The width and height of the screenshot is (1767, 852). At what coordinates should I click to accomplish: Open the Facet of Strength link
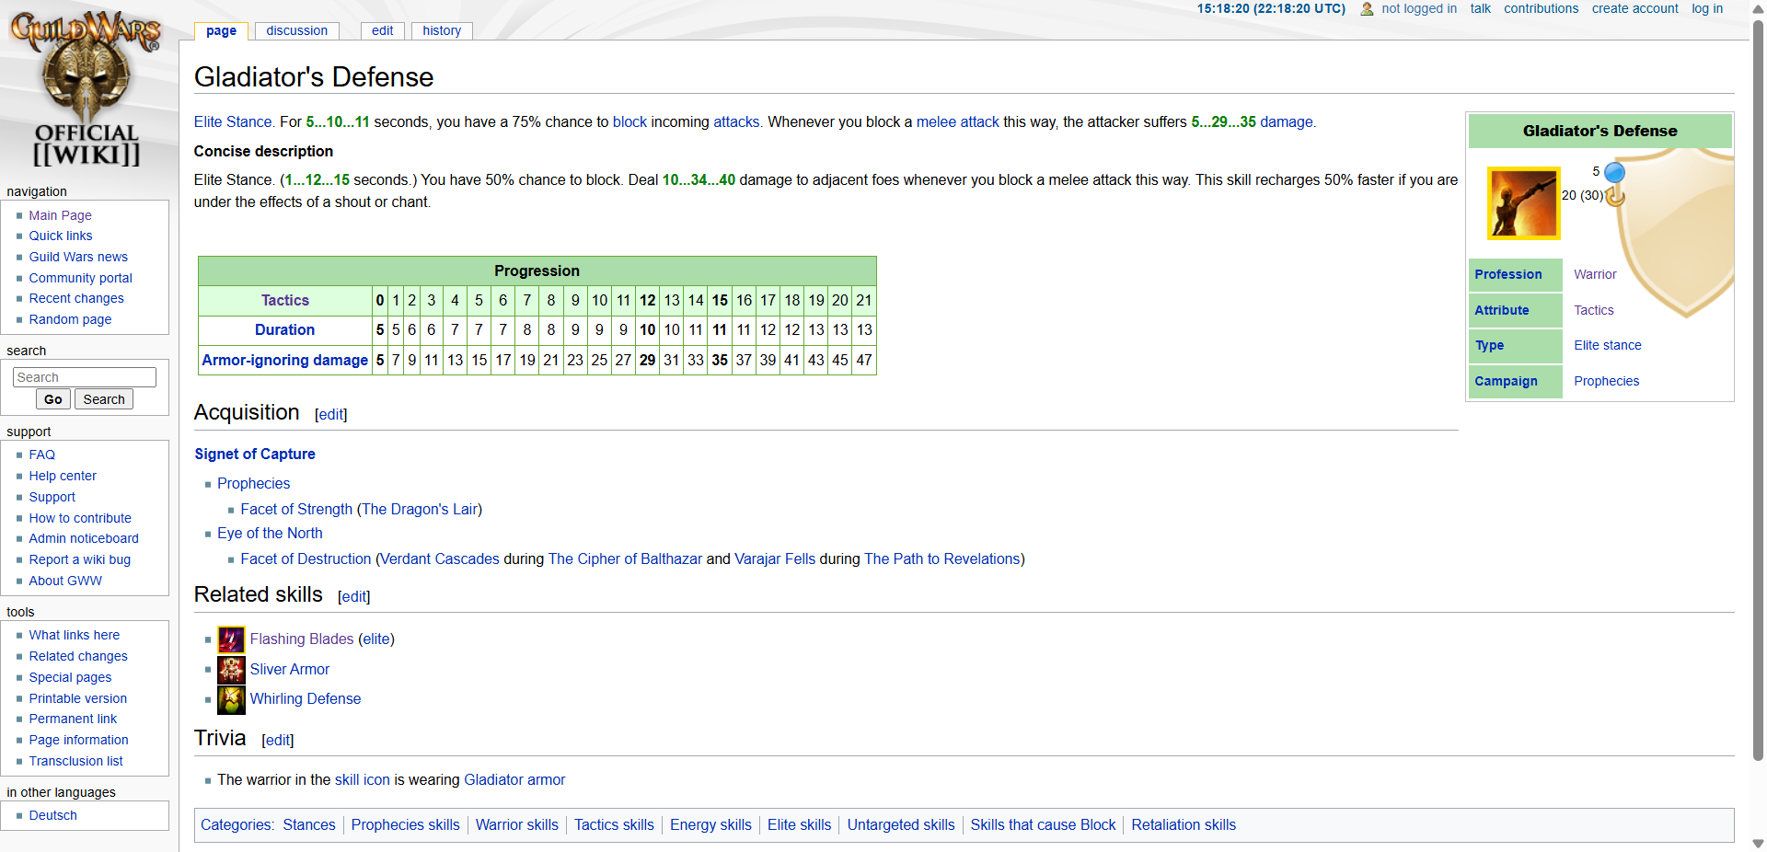coord(296,509)
